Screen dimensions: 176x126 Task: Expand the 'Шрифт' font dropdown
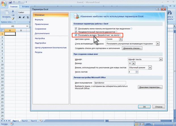coord(161,59)
